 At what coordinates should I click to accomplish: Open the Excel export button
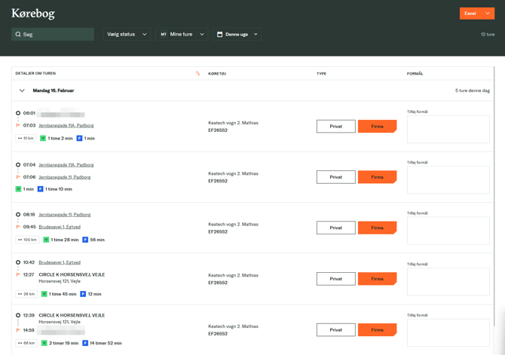476,14
